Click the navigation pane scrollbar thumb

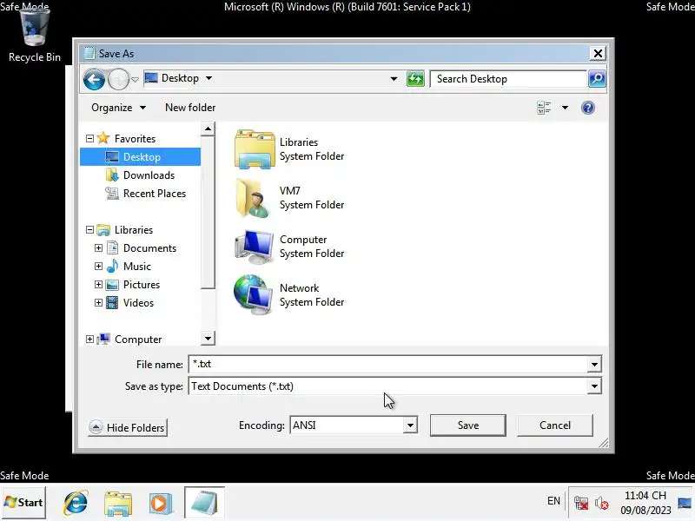[208, 213]
